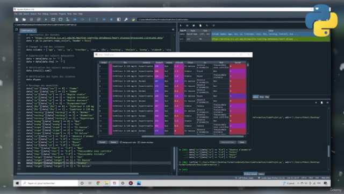
Task: Step over current line debug icon
Action: [x=82, y=19]
